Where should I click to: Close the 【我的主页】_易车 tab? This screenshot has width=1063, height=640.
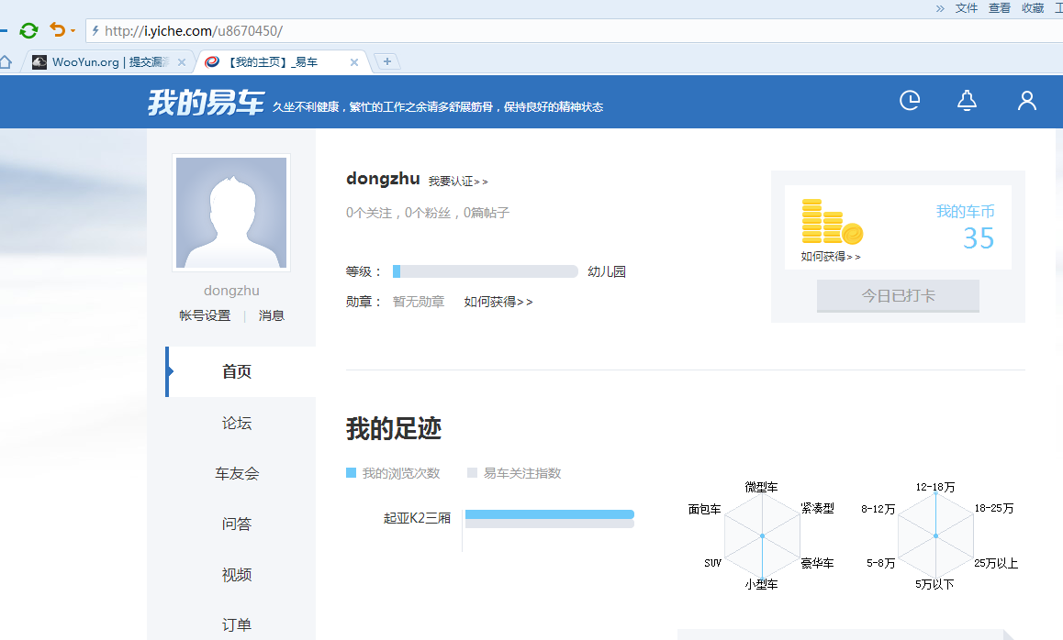354,62
